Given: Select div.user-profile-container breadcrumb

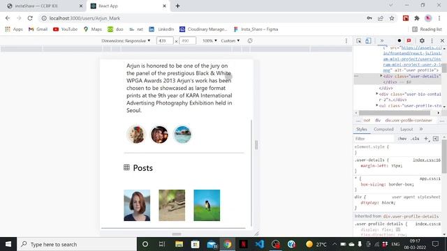Looking at the screenshot, I should (x=409, y=121).
